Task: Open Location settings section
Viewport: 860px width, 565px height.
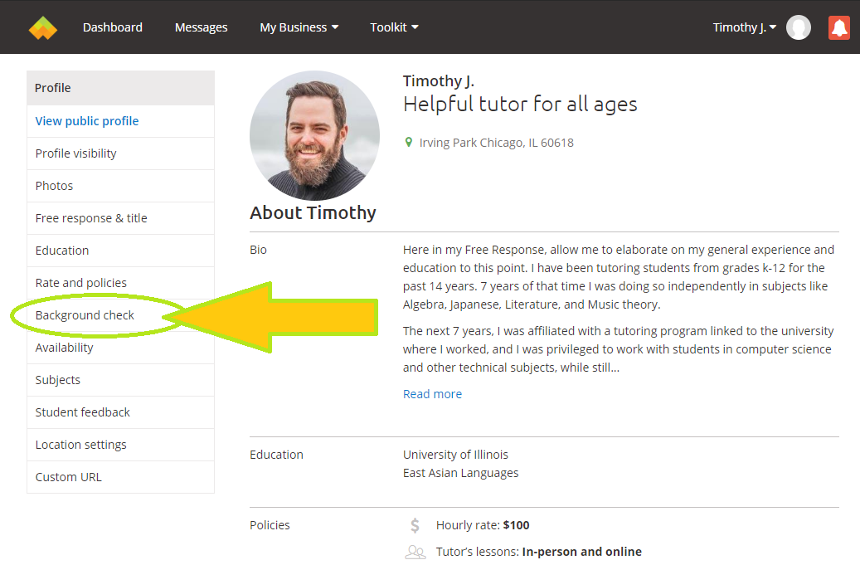Action: pos(120,445)
